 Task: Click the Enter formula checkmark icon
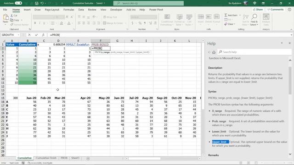click(x=36, y=35)
